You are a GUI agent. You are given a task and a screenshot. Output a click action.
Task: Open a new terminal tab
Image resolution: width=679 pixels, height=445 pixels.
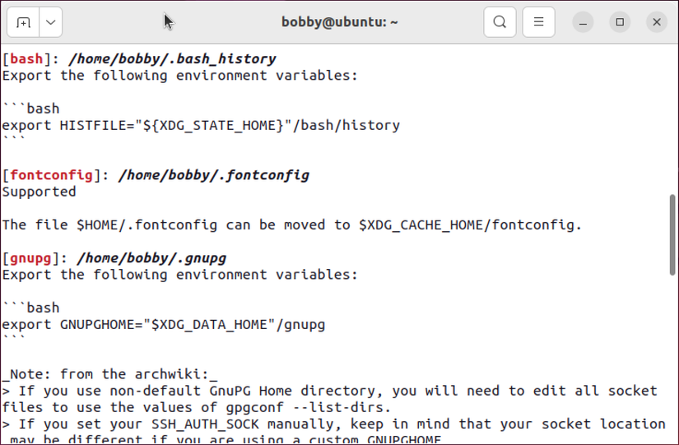tap(23, 22)
